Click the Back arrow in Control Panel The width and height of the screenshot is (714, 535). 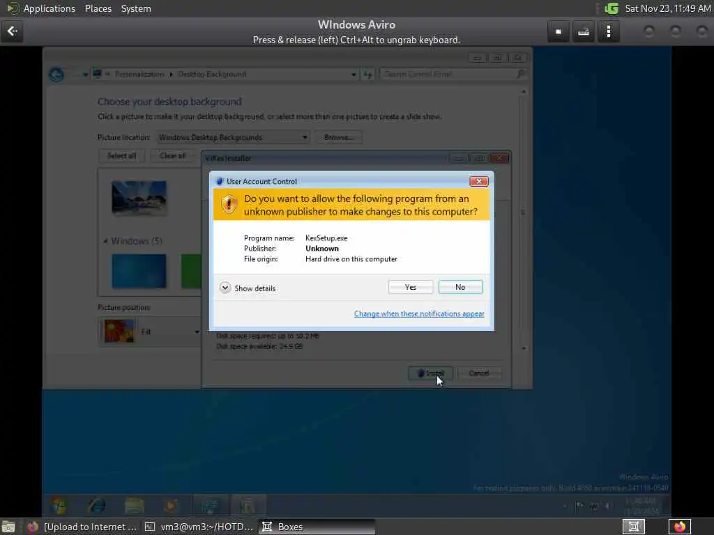click(56, 74)
